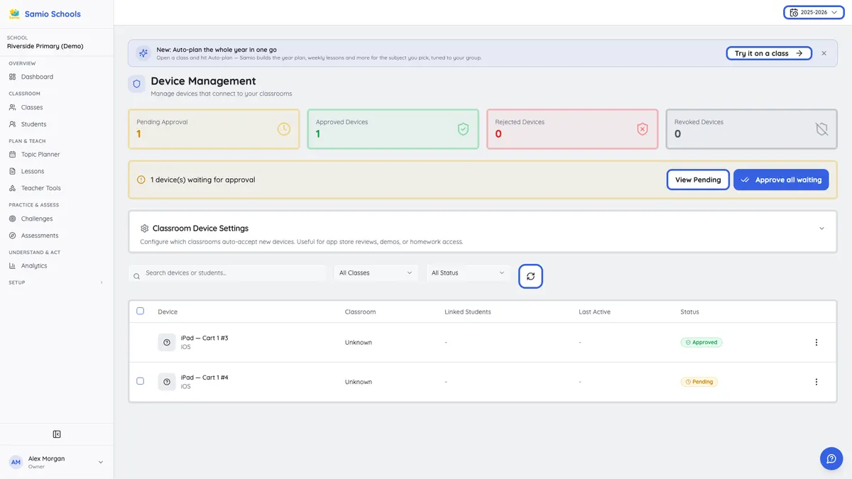The image size is (852, 479).
Task: Click the Classroom column header
Action: pos(360,312)
